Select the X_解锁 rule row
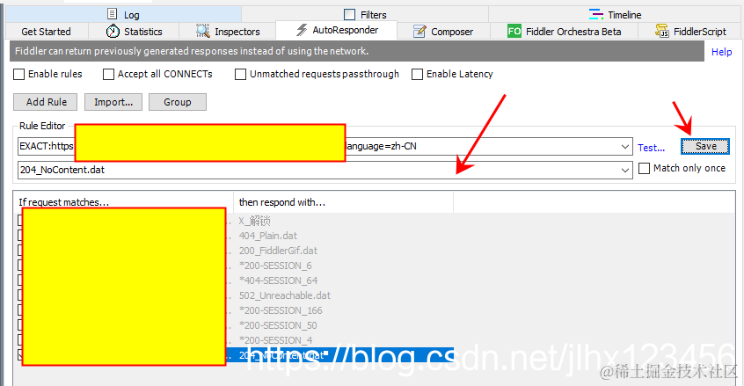Image resolution: width=744 pixels, height=386 pixels. [x=254, y=221]
